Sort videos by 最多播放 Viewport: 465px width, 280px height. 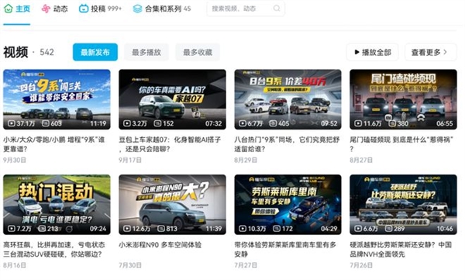[146, 52]
